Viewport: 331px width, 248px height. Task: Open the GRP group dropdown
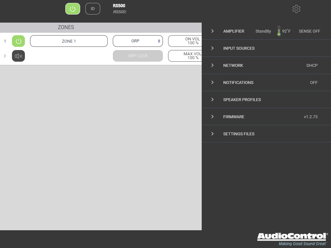pyautogui.click(x=138, y=41)
